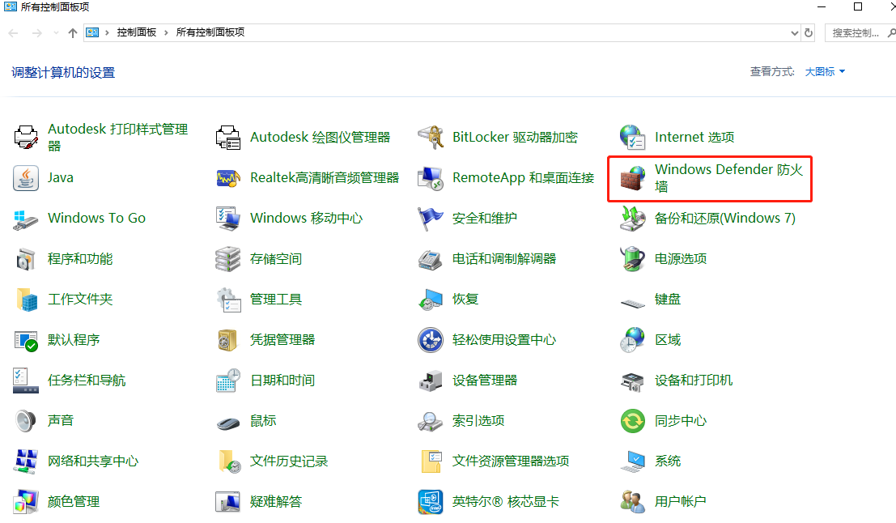Viewport: 896px width, 523px height.
Task: Select 控制面板 in the breadcrumb path
Action: pyautogui.click(x=136, y=32)
